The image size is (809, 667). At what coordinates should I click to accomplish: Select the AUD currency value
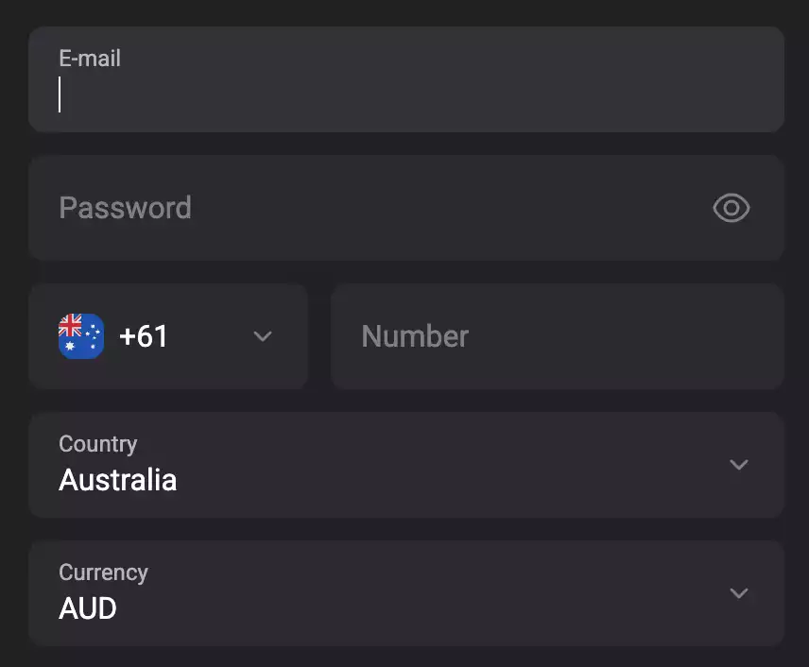88,608
